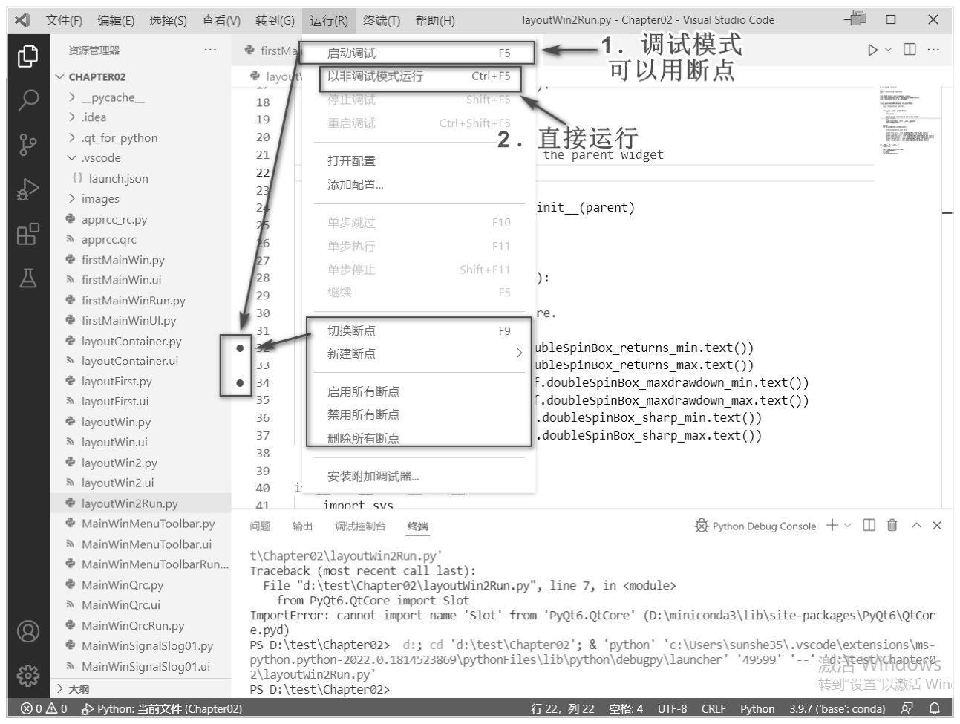960x724 pixels.
Task: Choose 切换断点 in the Run menu
Action: tap(419, 330)
